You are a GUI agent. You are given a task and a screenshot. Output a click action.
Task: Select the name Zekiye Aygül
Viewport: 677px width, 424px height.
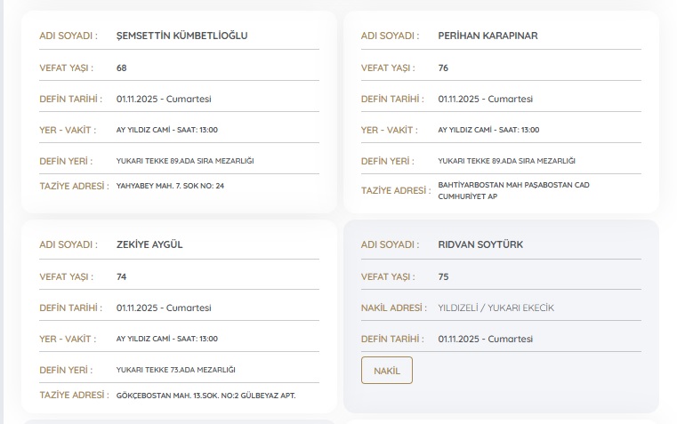(149, 245)
